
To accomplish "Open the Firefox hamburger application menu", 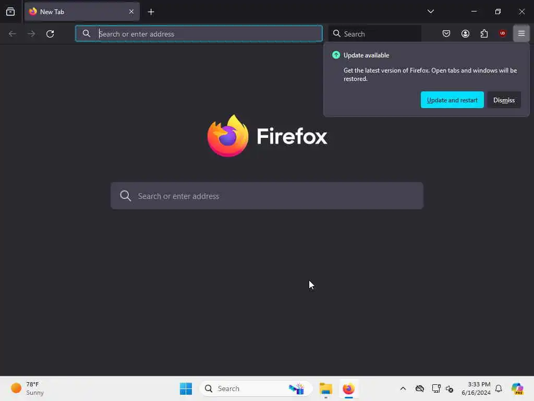I will [521, 33].
